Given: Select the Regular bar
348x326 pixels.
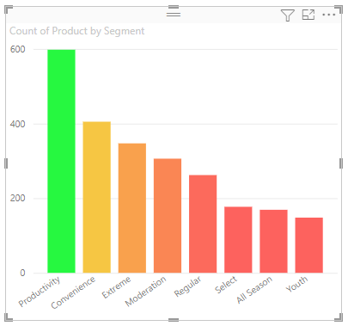Looking at the screenshot, I should pos(203,224).
